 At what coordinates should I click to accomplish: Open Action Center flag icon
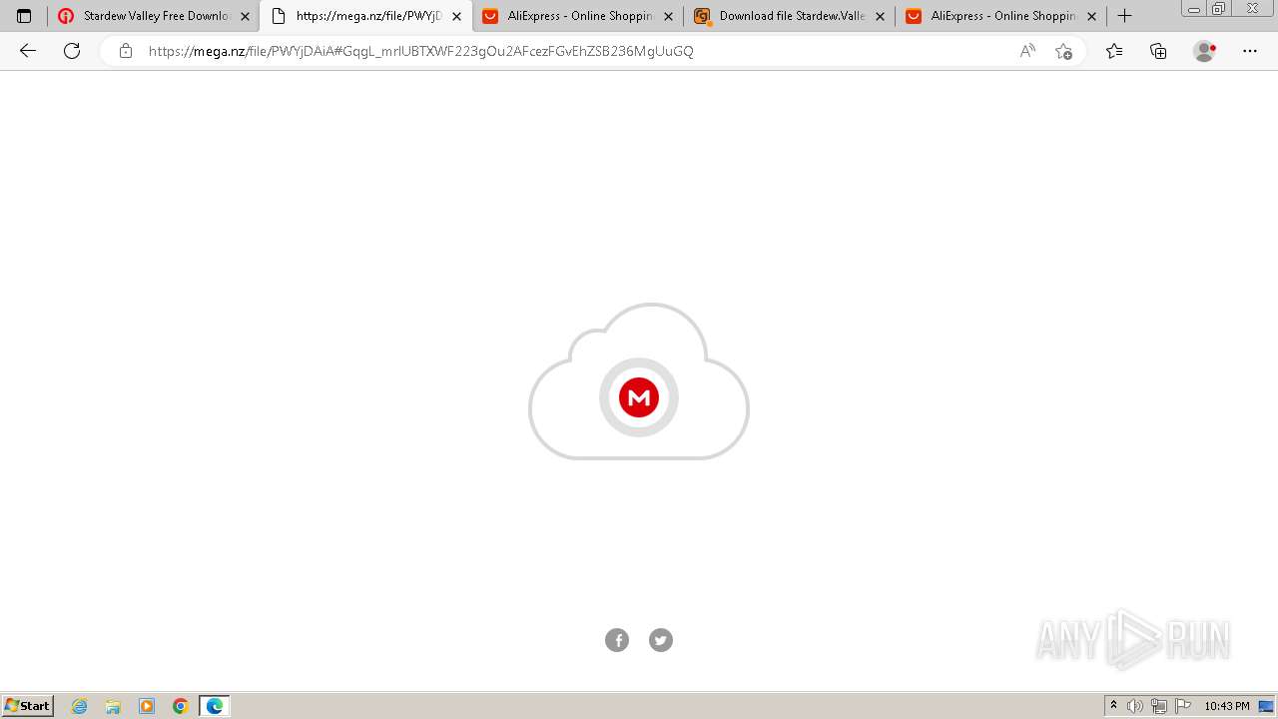coord(1183,706)
